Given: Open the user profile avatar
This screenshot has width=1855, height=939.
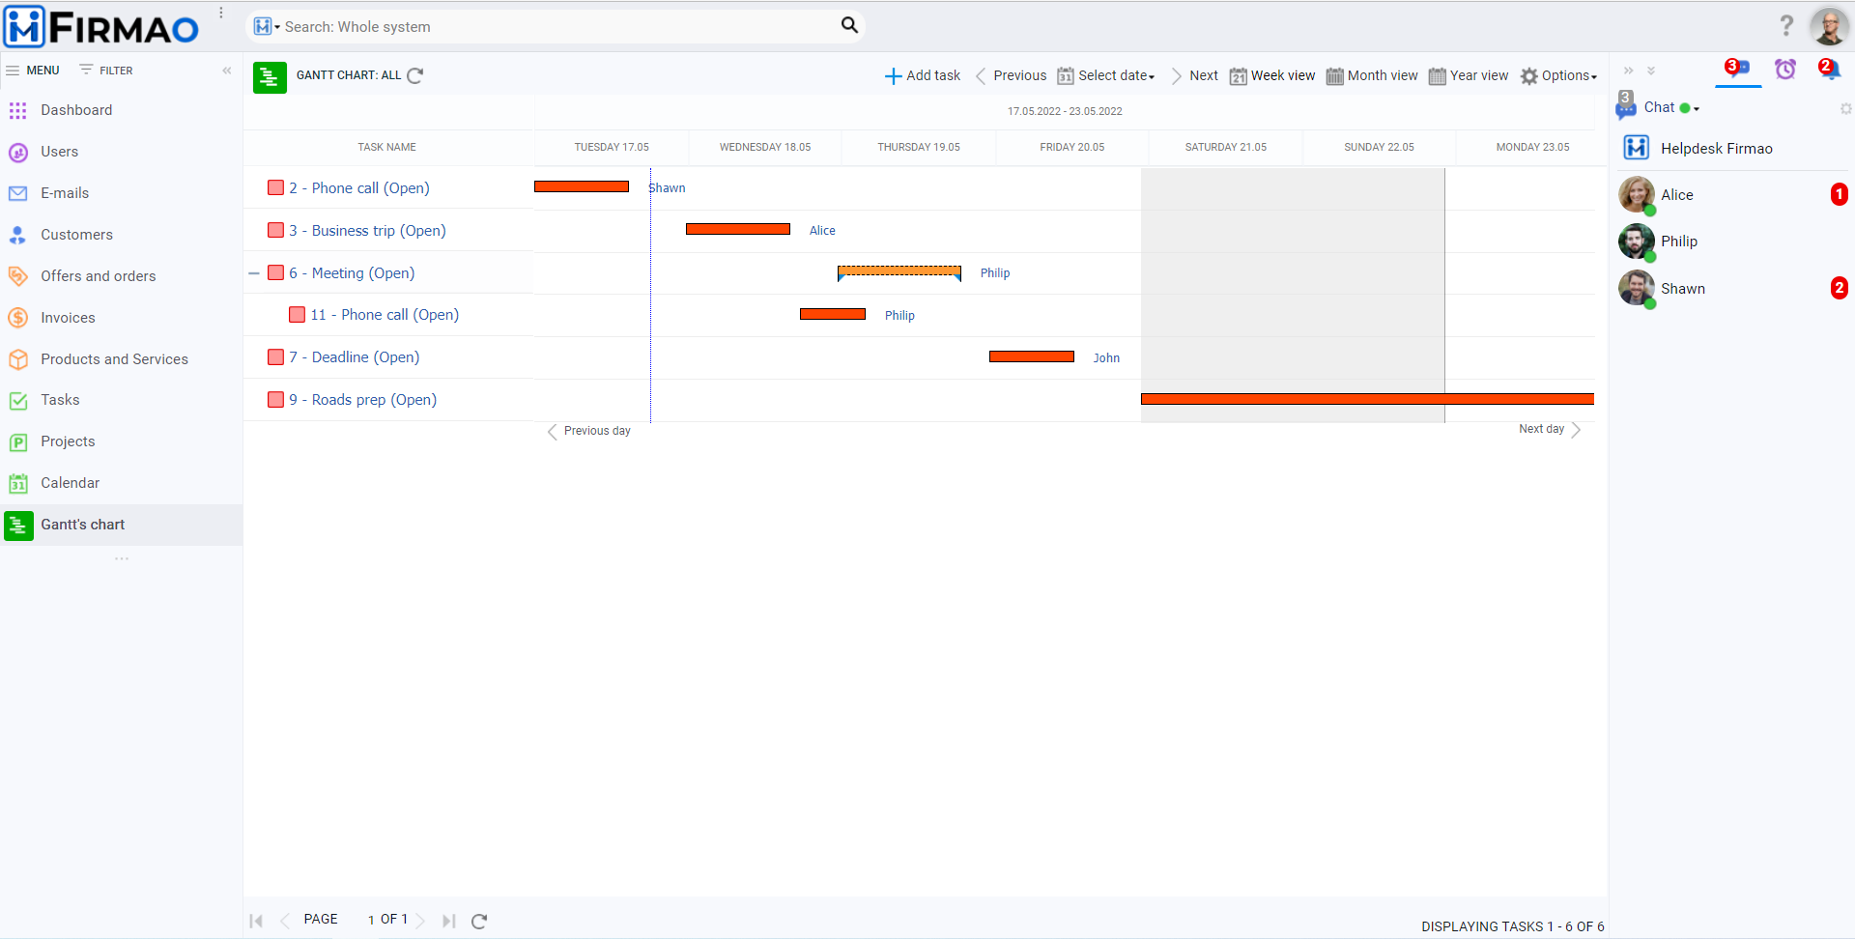Looking at the screenshot, I should pos(1829,26).
